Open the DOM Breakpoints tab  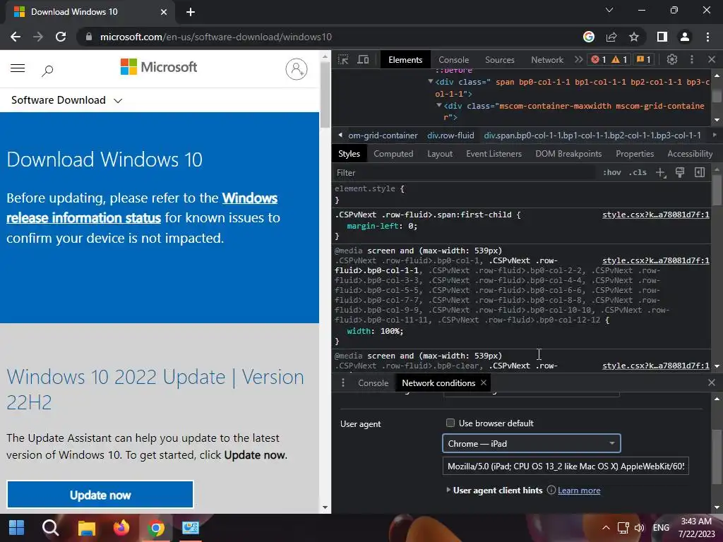pos(568,154)
